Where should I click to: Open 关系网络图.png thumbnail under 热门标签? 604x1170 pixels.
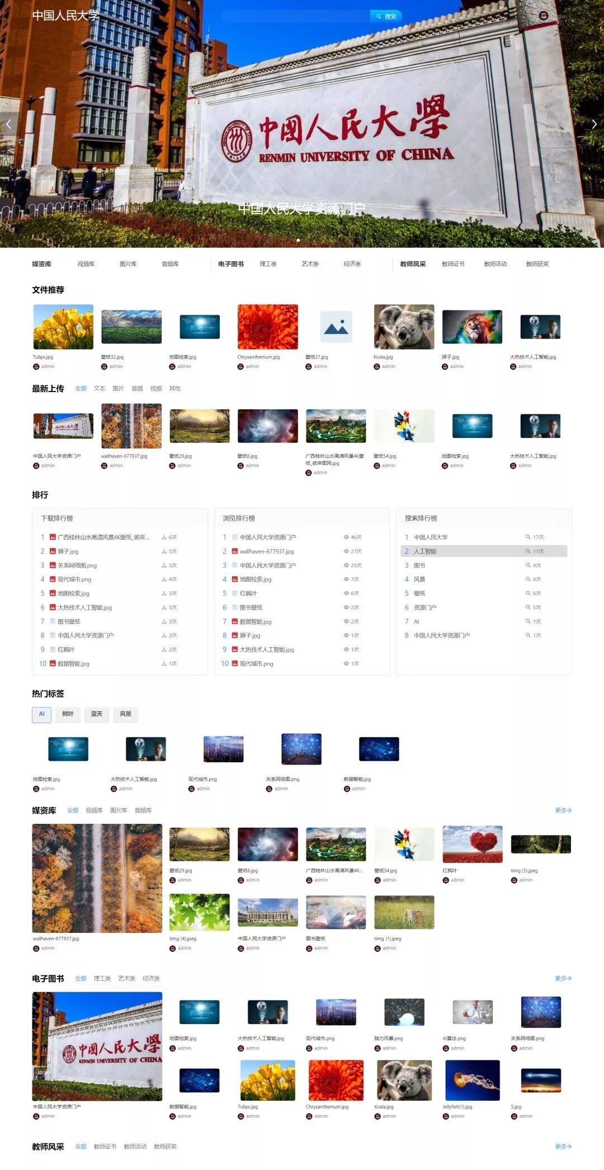(x=301, y=749)
